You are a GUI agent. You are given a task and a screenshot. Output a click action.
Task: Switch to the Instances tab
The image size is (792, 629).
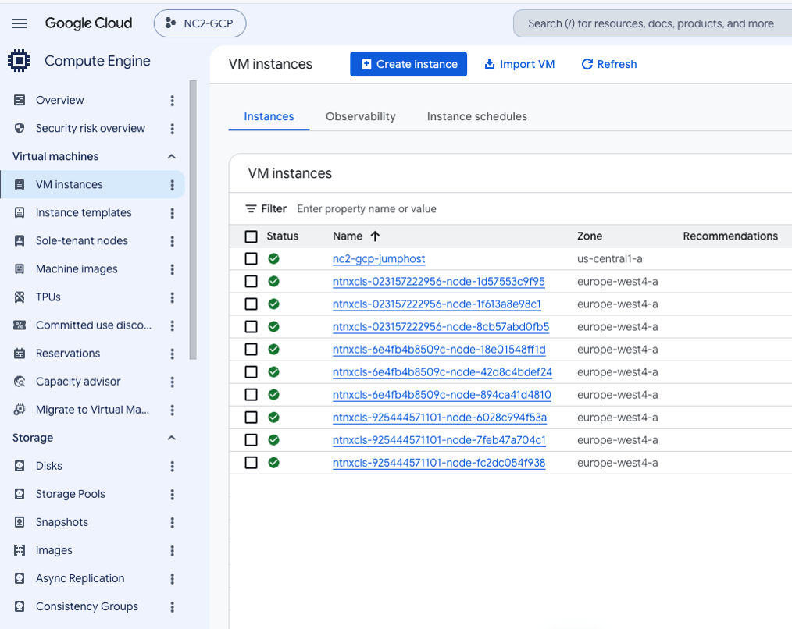(x=269, y=116)
